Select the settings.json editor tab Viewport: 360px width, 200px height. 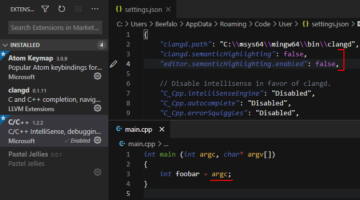[x=143, y=9]
